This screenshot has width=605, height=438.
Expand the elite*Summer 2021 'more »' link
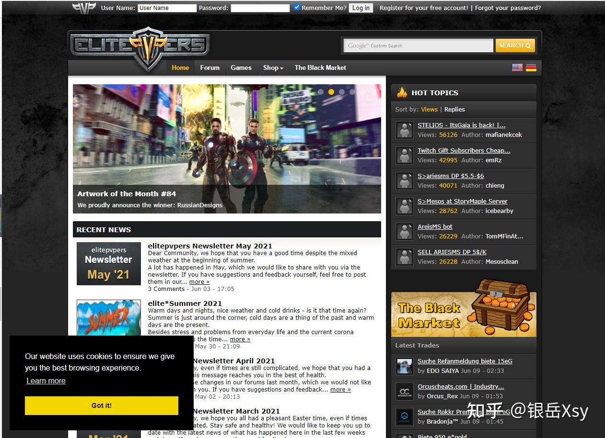click(x=240, y=339)
